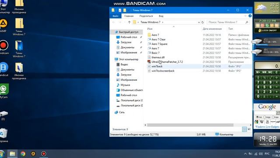Click Google gadget search magnifier button
Image resolution: width=280 pixels, height=158 pixels.
278,113
